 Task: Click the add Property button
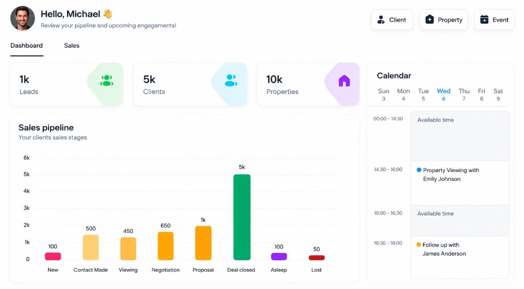[x=444, y=20]
